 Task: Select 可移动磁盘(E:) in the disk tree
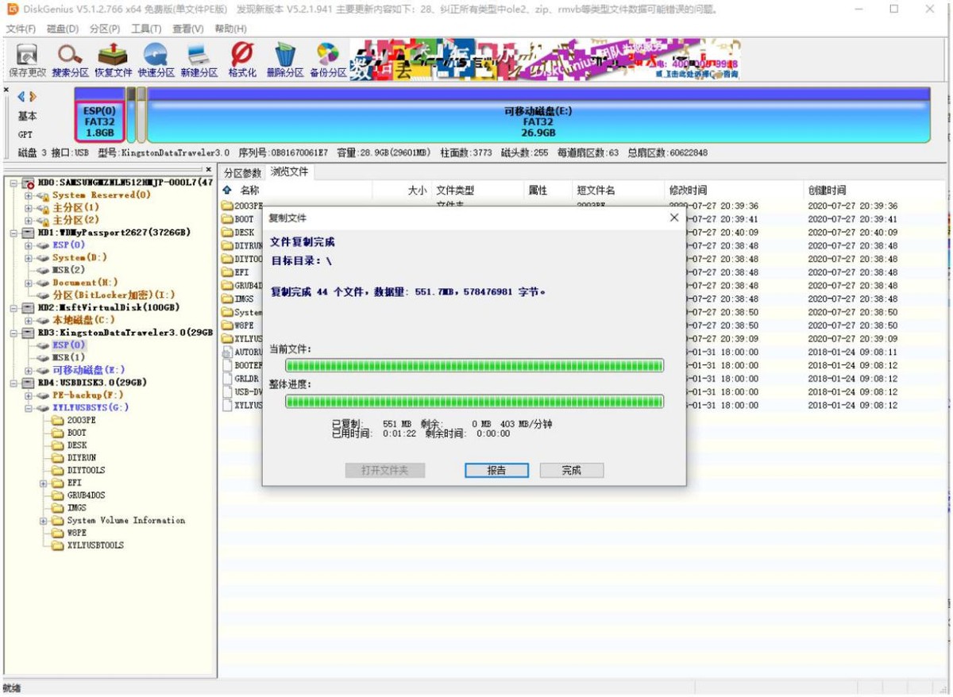[x=89, y=370]
